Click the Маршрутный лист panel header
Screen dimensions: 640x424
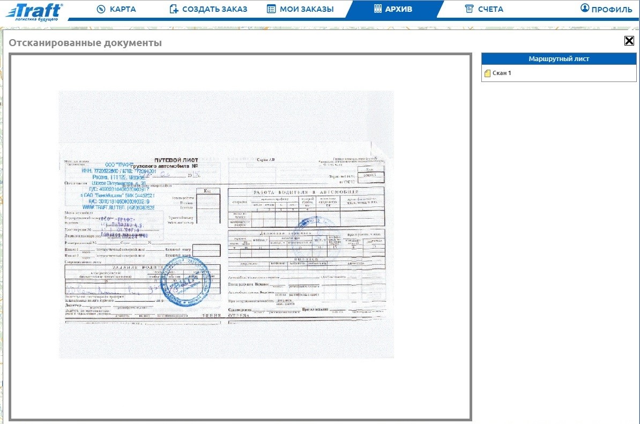(x=559, y=59)
